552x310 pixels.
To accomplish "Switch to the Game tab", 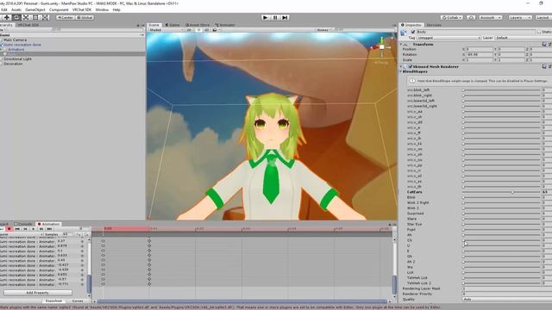I will pos(172,25).
